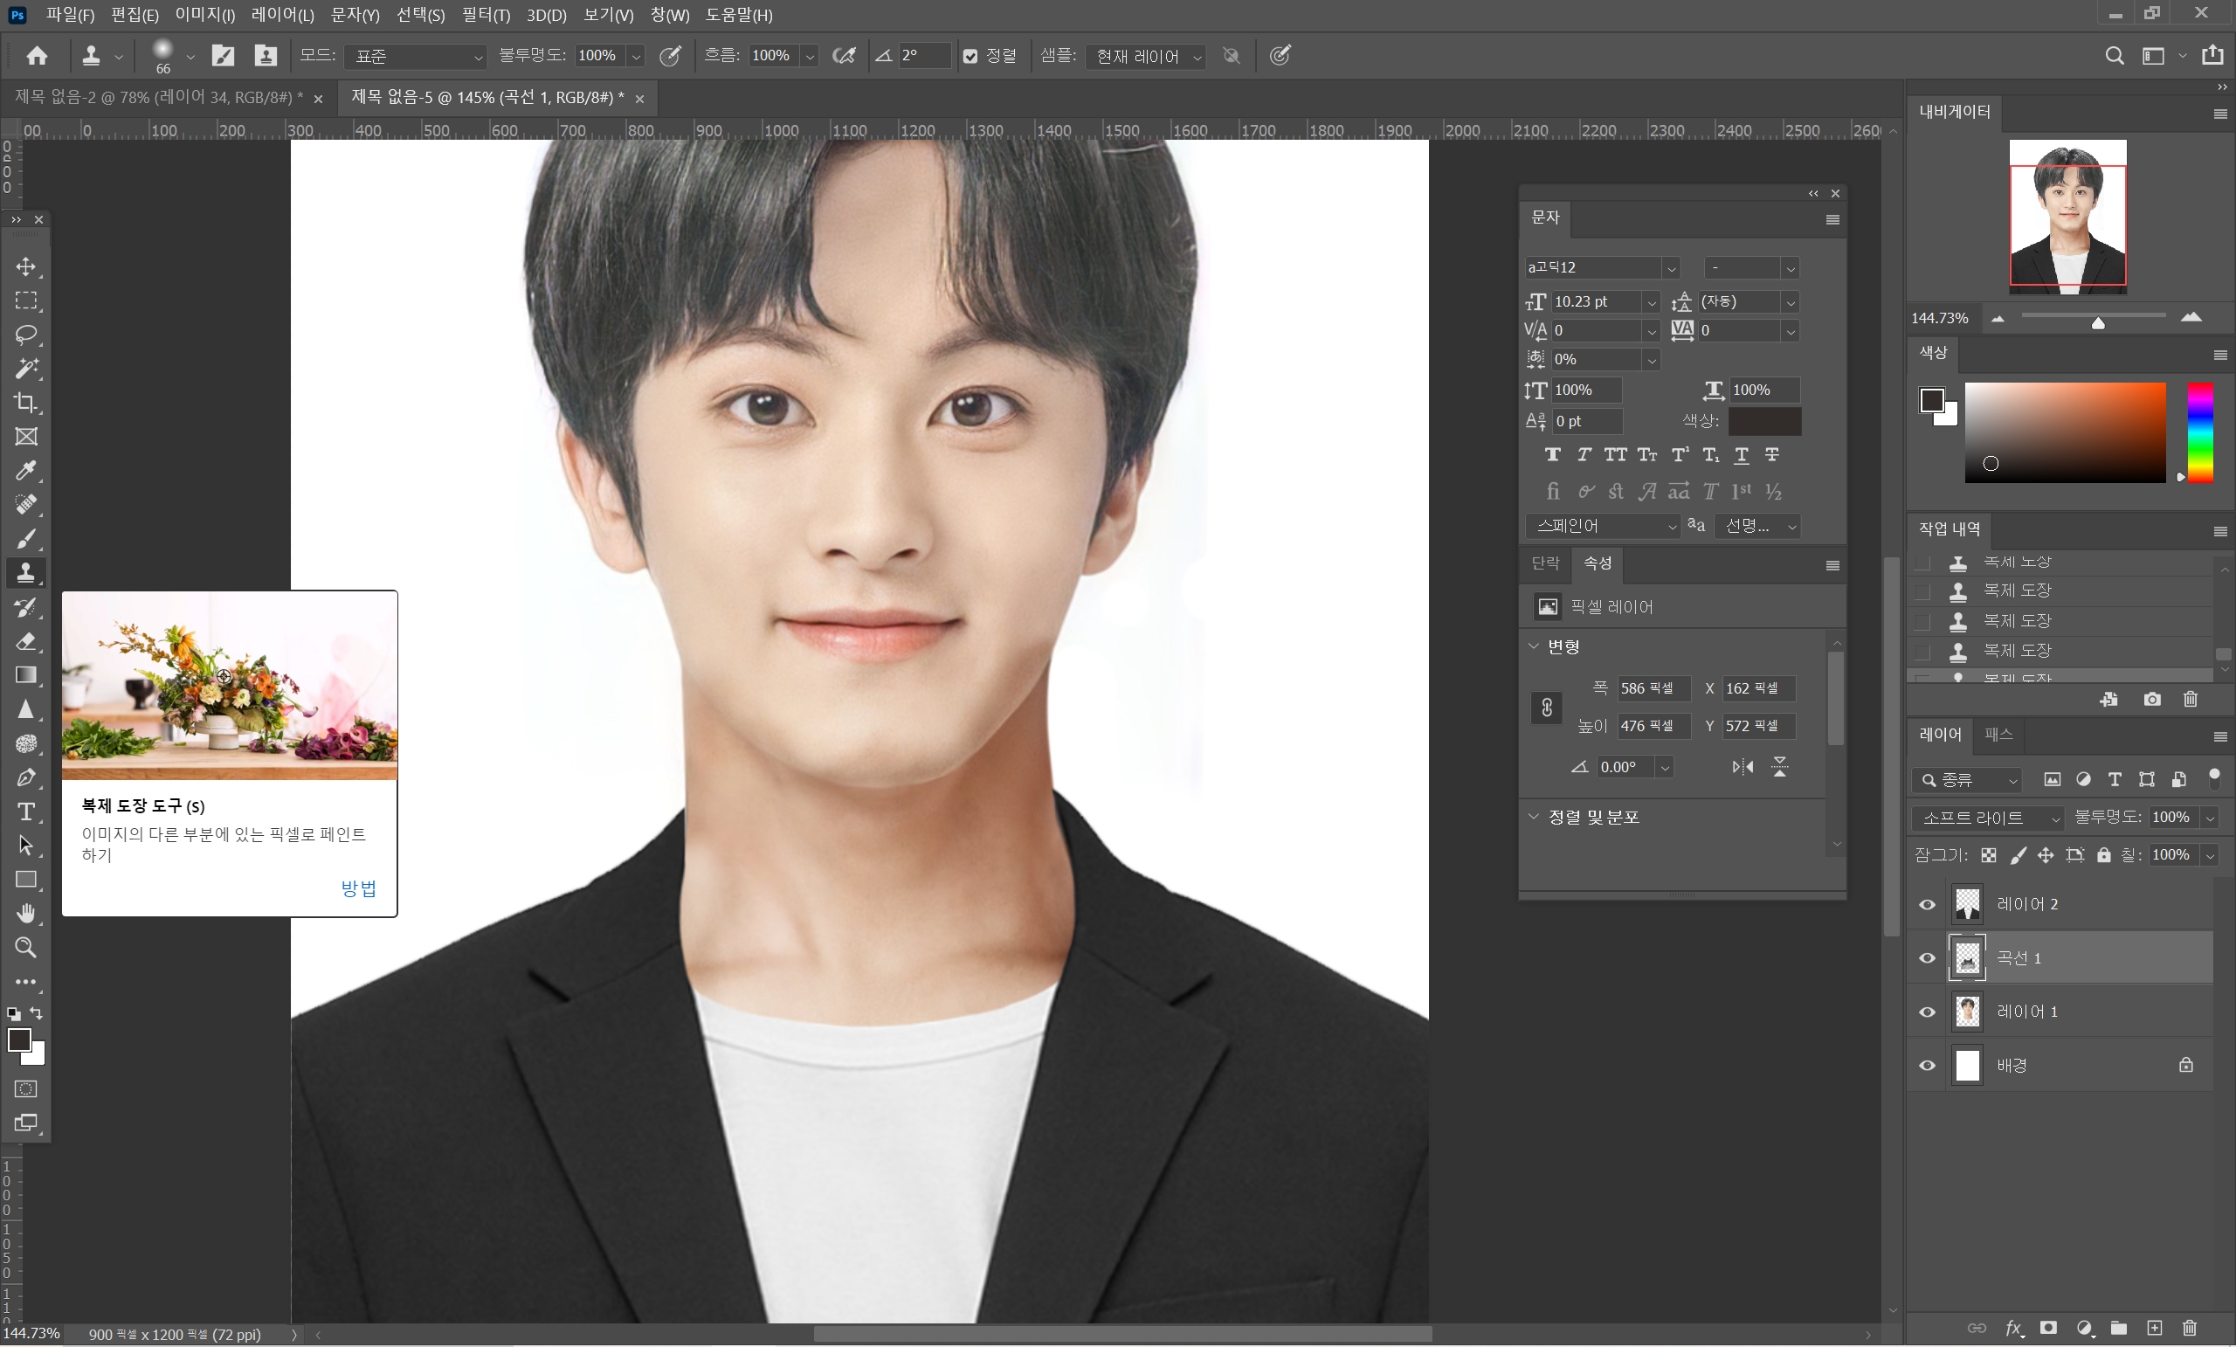
Task: Toggle the 정렬 aligned checkbox
Action: (x=970, y=56)
